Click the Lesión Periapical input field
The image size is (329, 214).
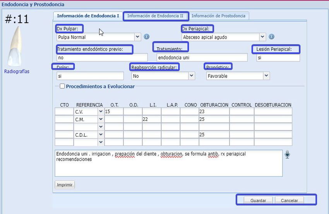pyautogui.click(x=278, y=58)
